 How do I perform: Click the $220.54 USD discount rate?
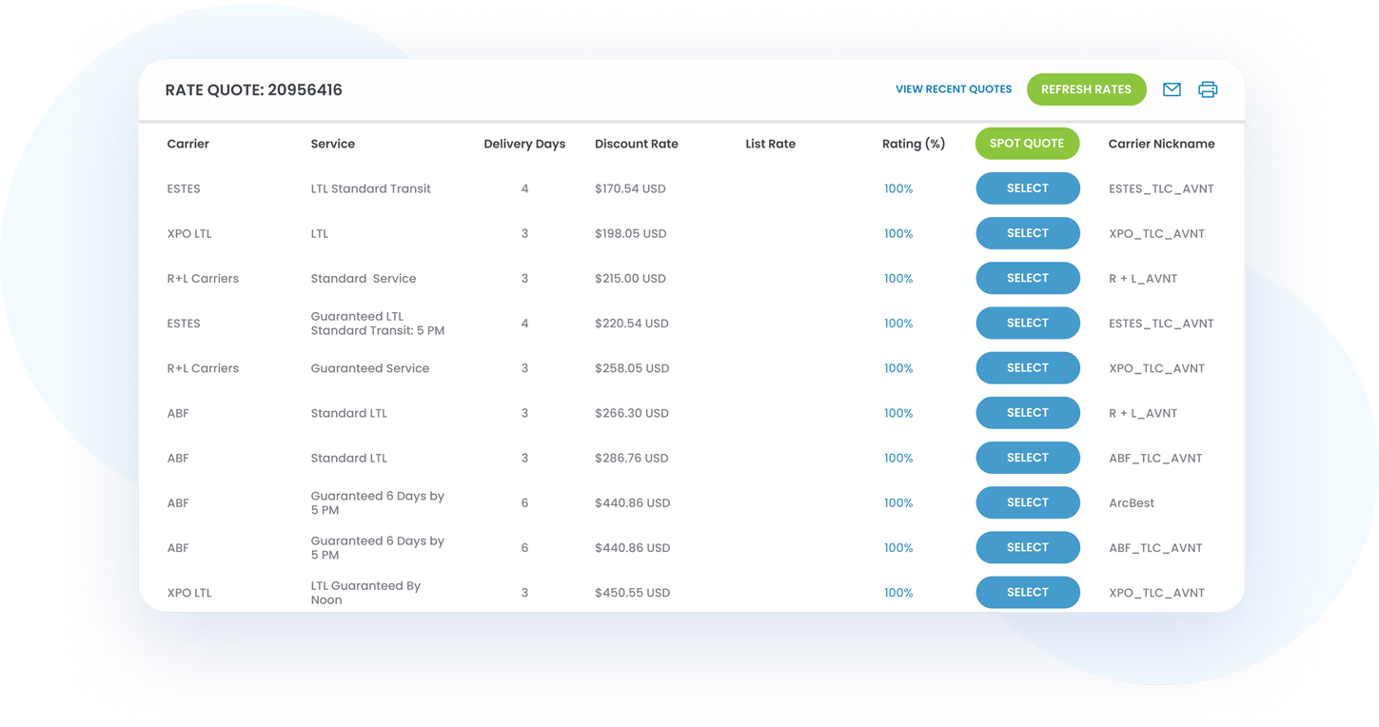click(631, 324)
